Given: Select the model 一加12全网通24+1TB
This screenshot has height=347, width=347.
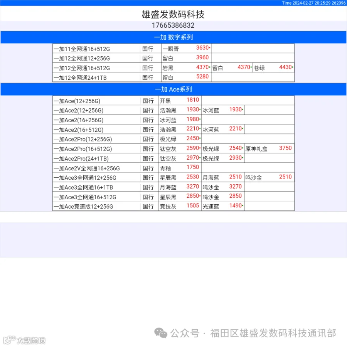Looking at the screenshot, I should point(80,78).
